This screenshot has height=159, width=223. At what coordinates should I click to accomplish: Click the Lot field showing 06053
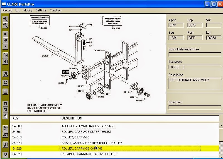click(214, 38)
